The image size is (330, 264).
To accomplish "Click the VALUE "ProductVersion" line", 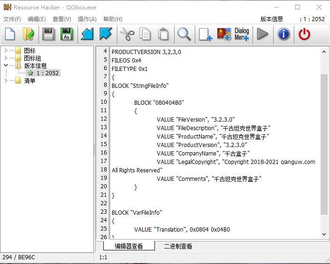I will pos(202,145).
